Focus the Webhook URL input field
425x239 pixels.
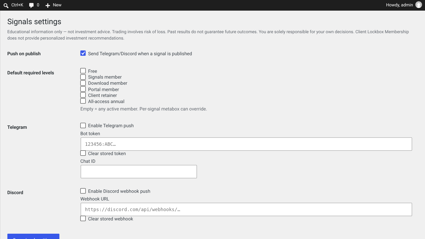(x=246, y=210)
